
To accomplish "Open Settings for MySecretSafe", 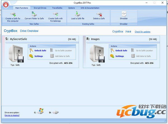I will coord(38,56).
